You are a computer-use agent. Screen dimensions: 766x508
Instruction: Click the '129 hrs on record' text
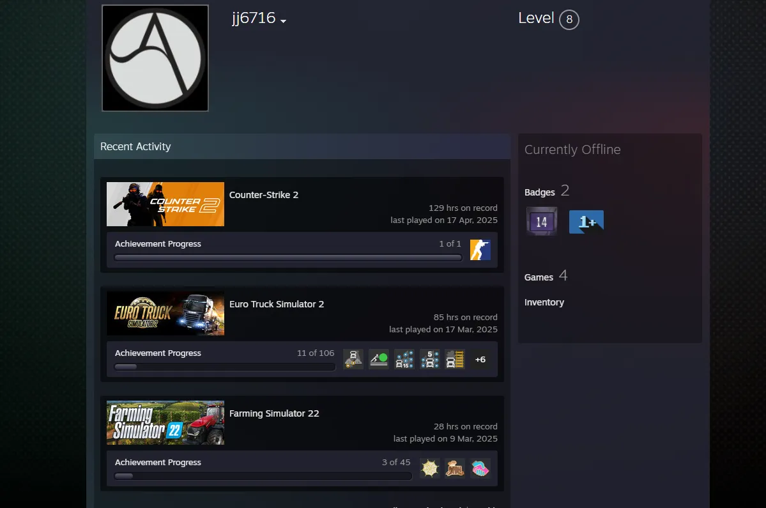pos(463,208)
